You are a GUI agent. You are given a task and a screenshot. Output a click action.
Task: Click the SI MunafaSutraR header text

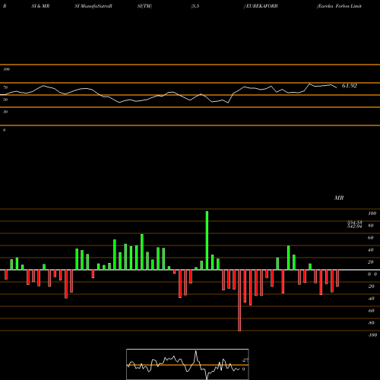pyautogui.click(x=93, y=6)
